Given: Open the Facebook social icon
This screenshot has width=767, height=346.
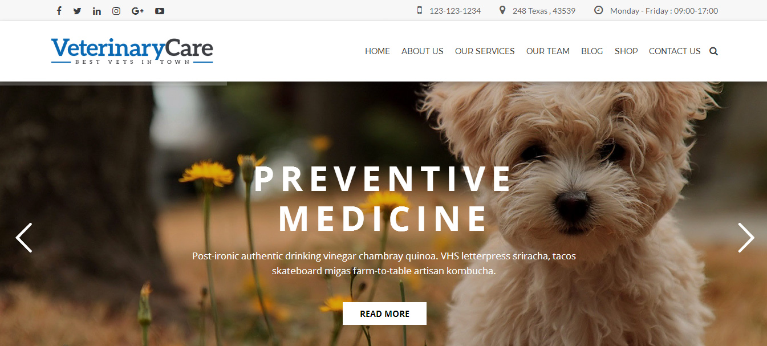Looking at the screenshot, I should (59, 11).
